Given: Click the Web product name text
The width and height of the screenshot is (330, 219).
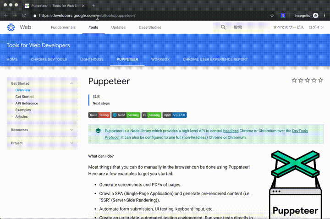Looking at the screenshot, I should click(26, 27).
